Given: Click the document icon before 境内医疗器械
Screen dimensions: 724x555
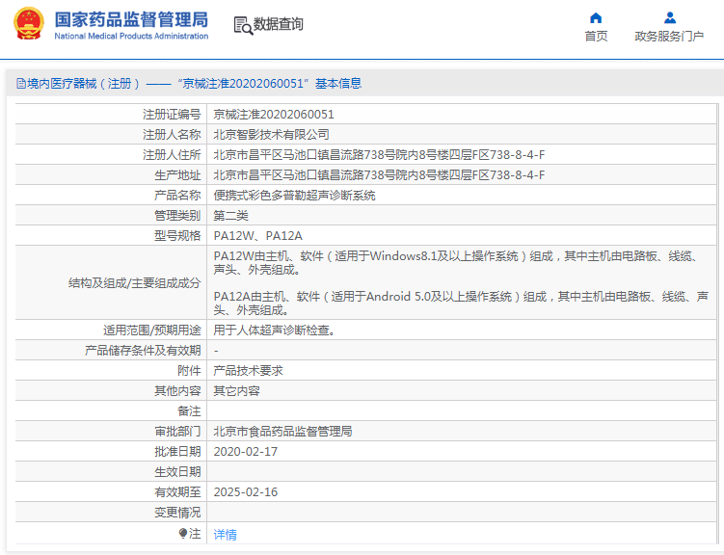Looking at the screenshot, I should point(21,84).
